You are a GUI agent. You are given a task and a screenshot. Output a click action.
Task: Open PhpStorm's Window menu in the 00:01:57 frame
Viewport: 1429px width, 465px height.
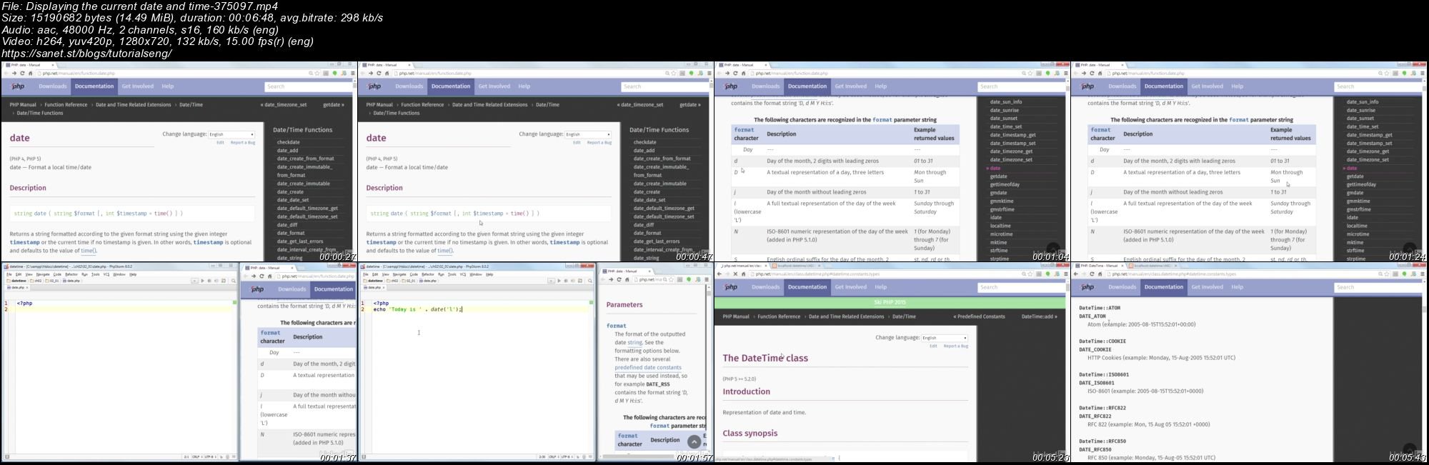tap(476, 274)
